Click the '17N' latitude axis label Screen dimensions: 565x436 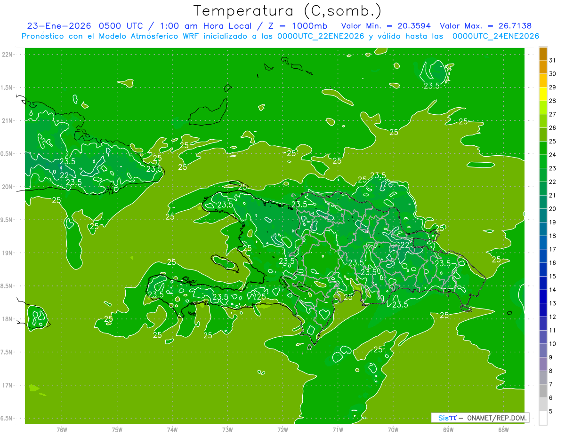point(8,385)
